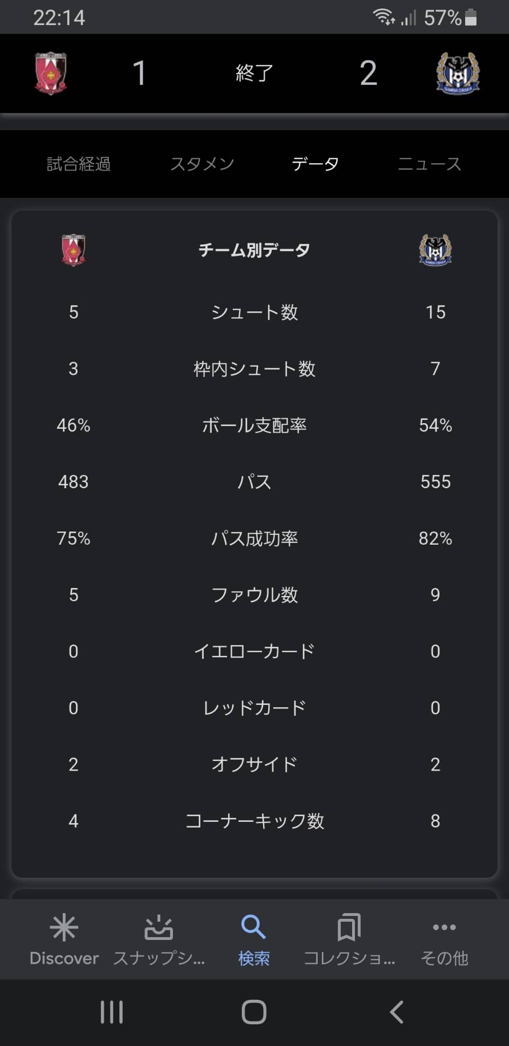Tap the Urawa Reds crest in the team data card
The height and width of the screenshot is (1046, 509).
pos(74,250)
